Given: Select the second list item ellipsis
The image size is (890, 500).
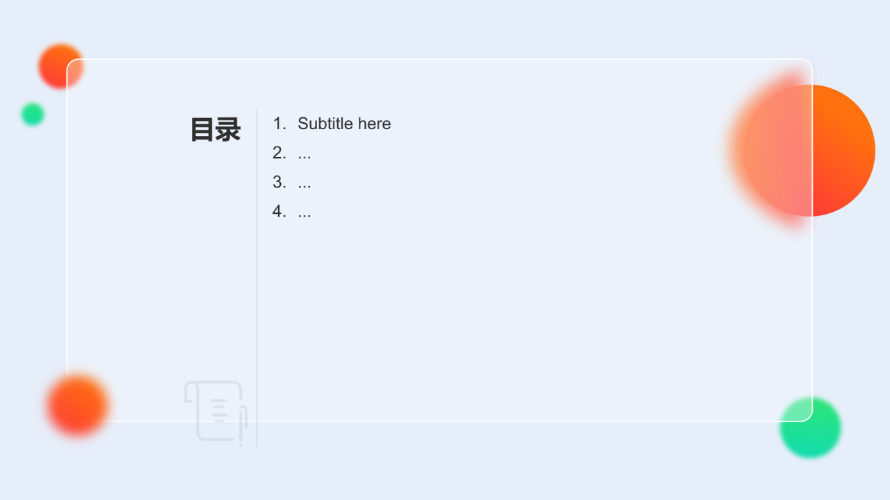Looking at the screenshot, I should pos(304,153).
